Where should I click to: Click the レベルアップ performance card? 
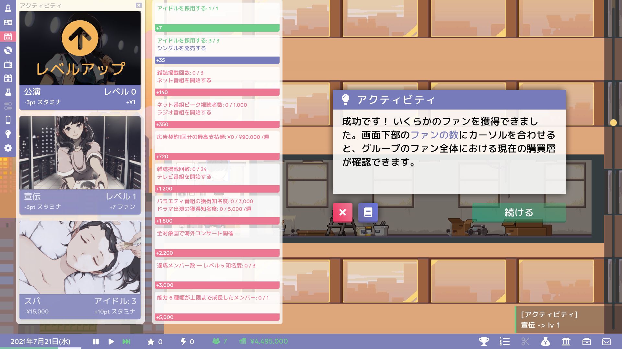pyautogui.click(x=80, y=60)
